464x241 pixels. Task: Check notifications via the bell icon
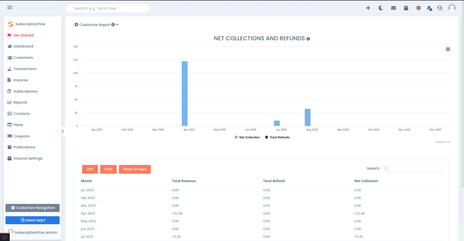pyautogui.click(x=429, y=8)
